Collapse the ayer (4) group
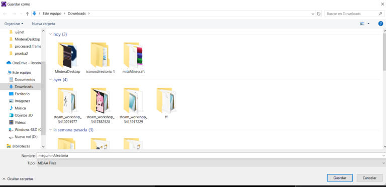This screenshot has width=386, height=187. point(50,80)
